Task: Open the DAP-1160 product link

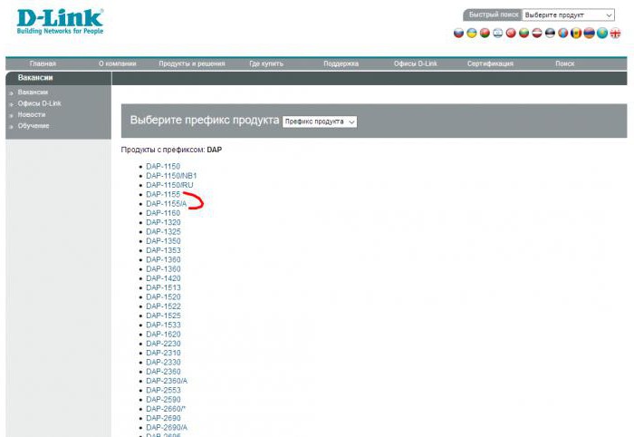Action: (163, 213)
